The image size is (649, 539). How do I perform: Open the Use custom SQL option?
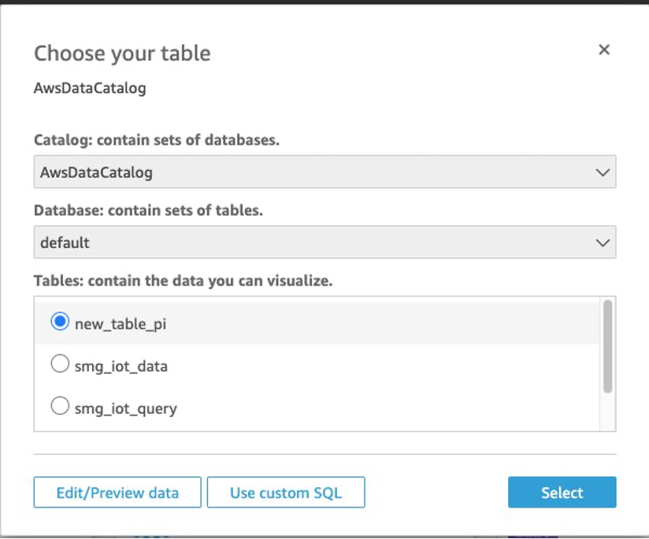tap(286, 493)
